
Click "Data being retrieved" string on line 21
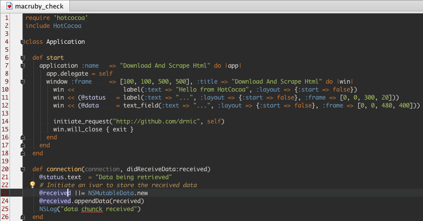[134, 177]
